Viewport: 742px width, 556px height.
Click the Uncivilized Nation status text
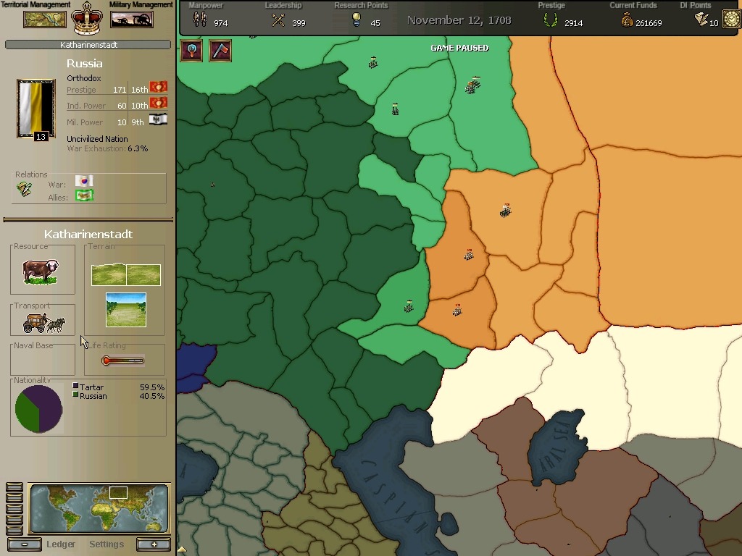click(x=97, y=139)
